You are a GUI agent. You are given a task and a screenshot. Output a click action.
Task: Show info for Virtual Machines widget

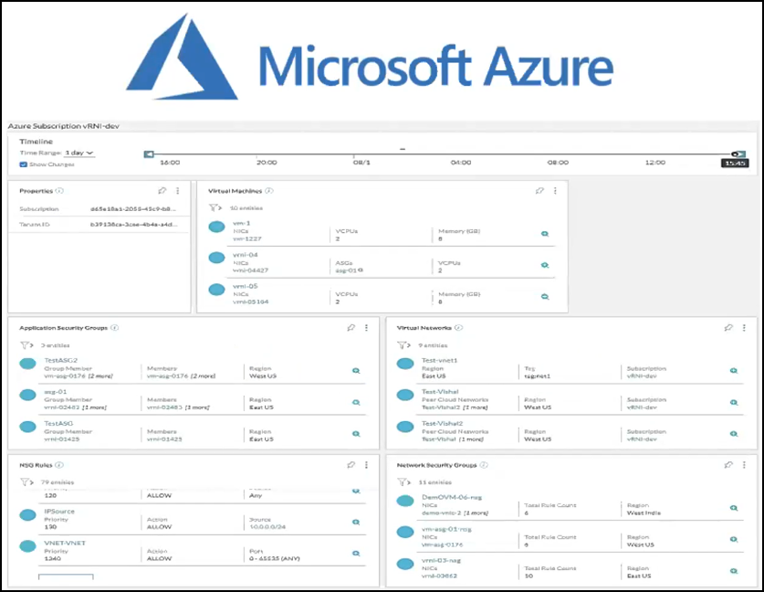tap(269, 191)
